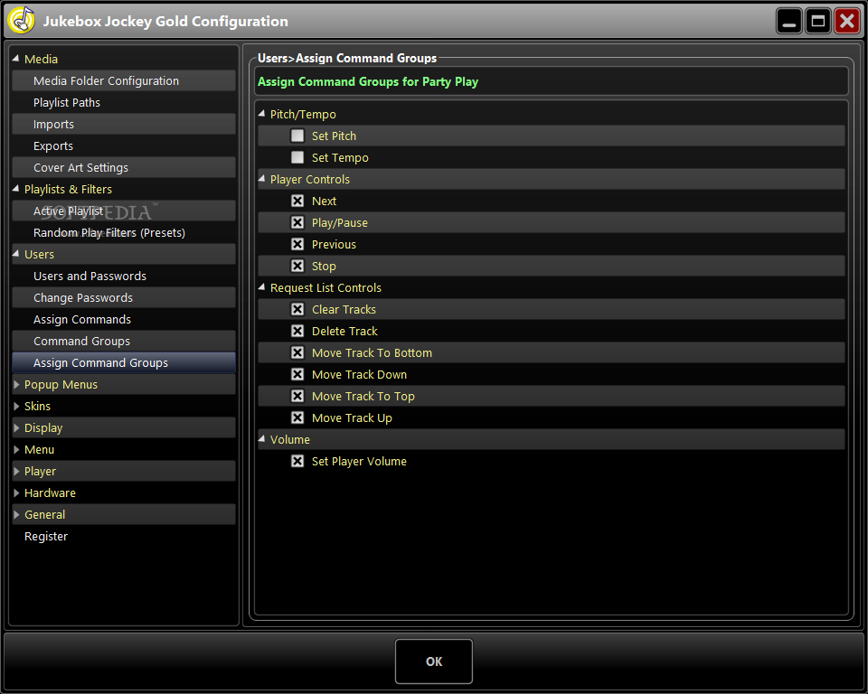Click the Clear Tracks label
The image size is (868, 694).
tap(344, 309)
